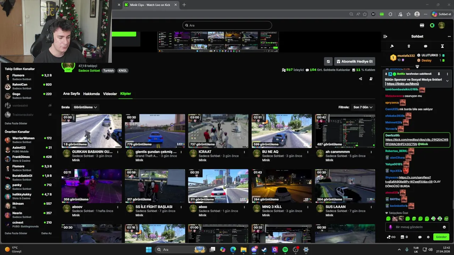454x255 pixels.
Task: Switch to Videolar tab
Action: click(110, 94)
